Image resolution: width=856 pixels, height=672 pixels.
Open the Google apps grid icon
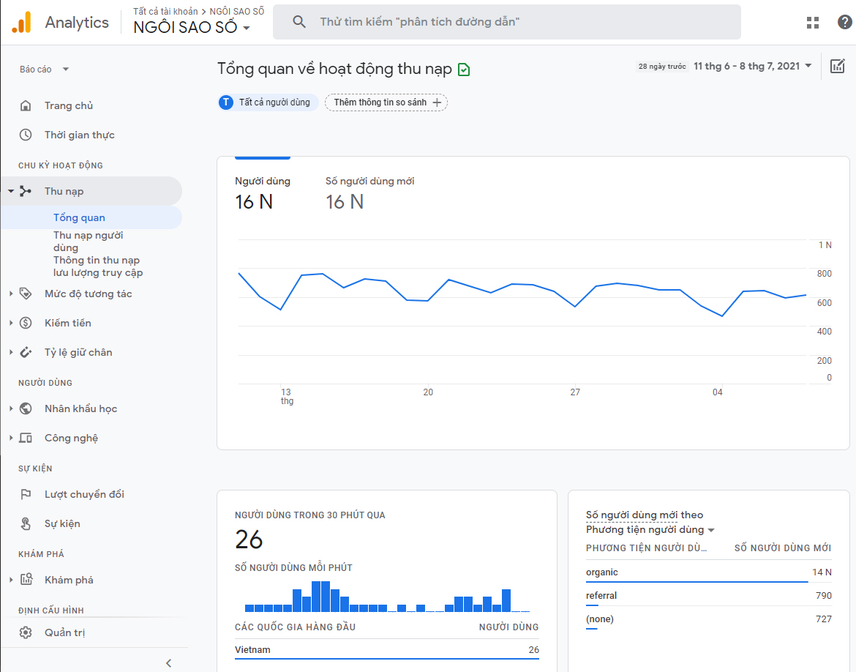tap(812, 22)
